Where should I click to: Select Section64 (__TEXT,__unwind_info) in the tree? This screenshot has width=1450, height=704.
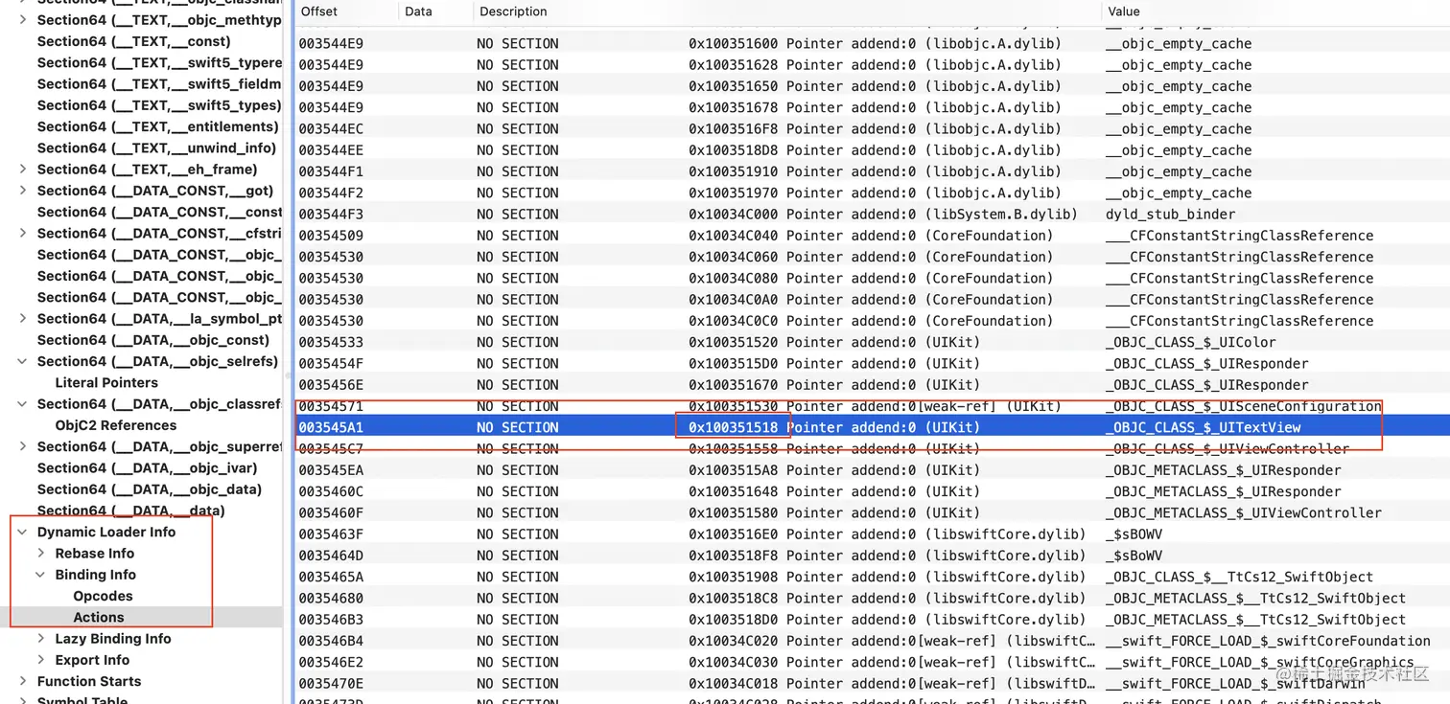tap(156, 148)
